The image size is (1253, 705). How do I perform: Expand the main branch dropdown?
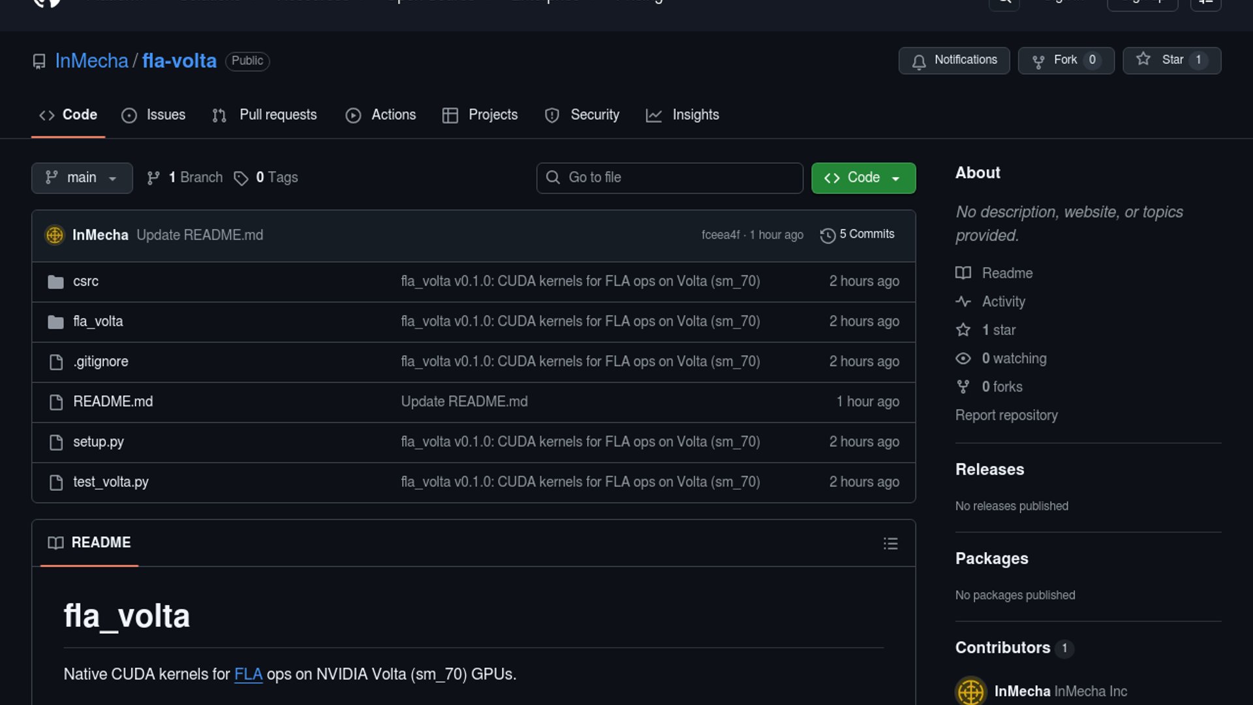tap(82, 178)
